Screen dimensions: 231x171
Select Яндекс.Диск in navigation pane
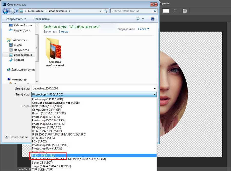[x=20, y=30]
